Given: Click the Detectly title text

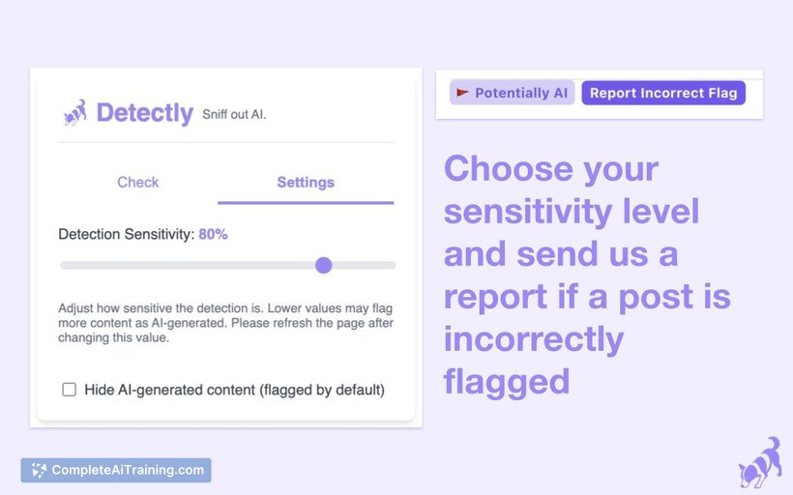Looking at the screenshot, I should coord(145,113).
